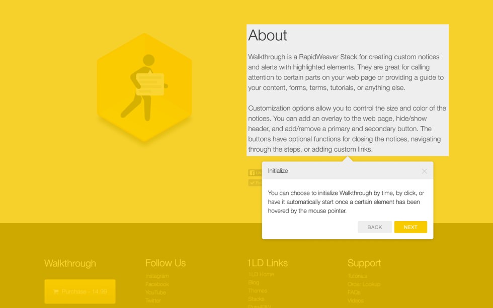The height and width of the screenshot is (308, 493).
Task: Click the BACK button
Action: coord(375,227)
